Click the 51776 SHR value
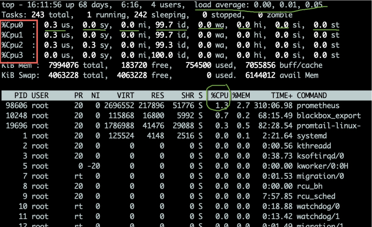 (x=183, y=105)
